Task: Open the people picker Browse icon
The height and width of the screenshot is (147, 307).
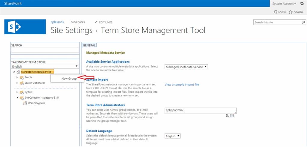Action: click(x=232, y=115)
